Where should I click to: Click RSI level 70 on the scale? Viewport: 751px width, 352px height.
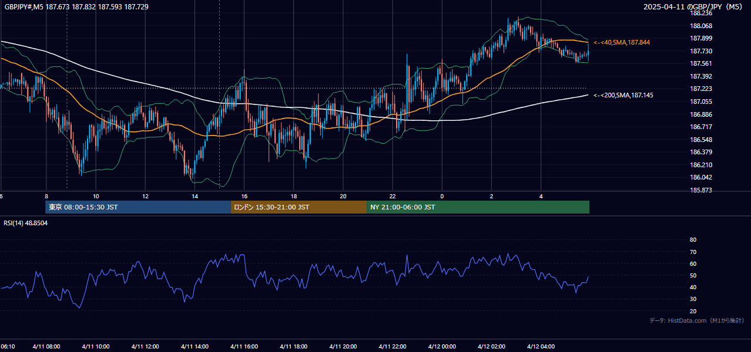tap(693, 252)
